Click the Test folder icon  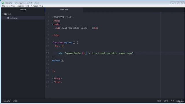(5, 14)
